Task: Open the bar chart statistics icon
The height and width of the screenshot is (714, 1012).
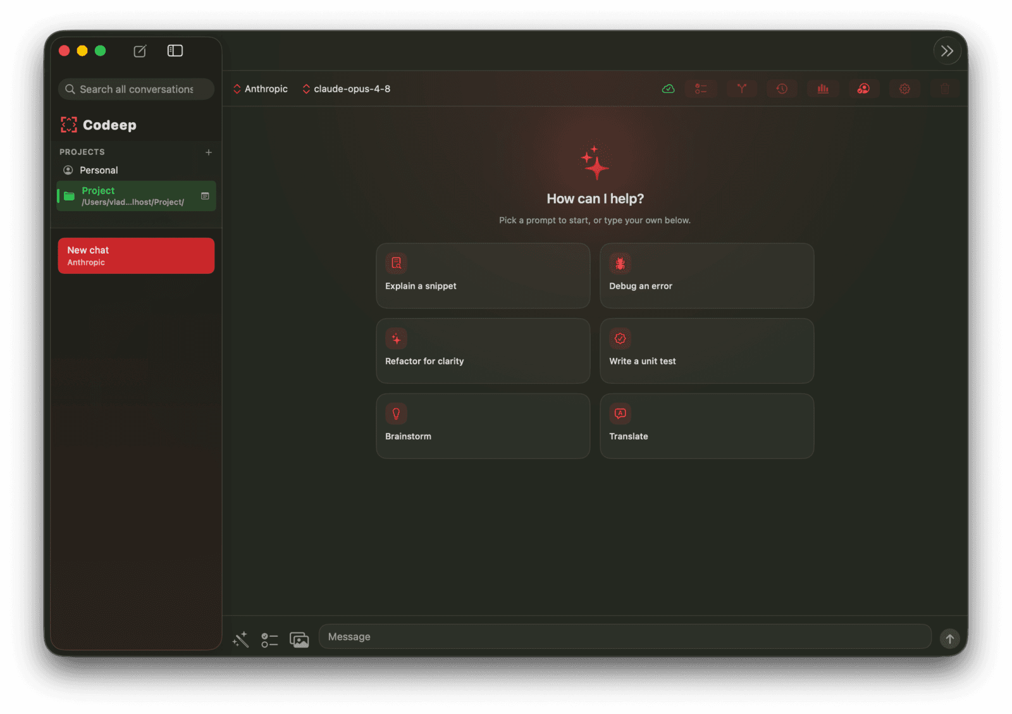Action: [823, 89]
